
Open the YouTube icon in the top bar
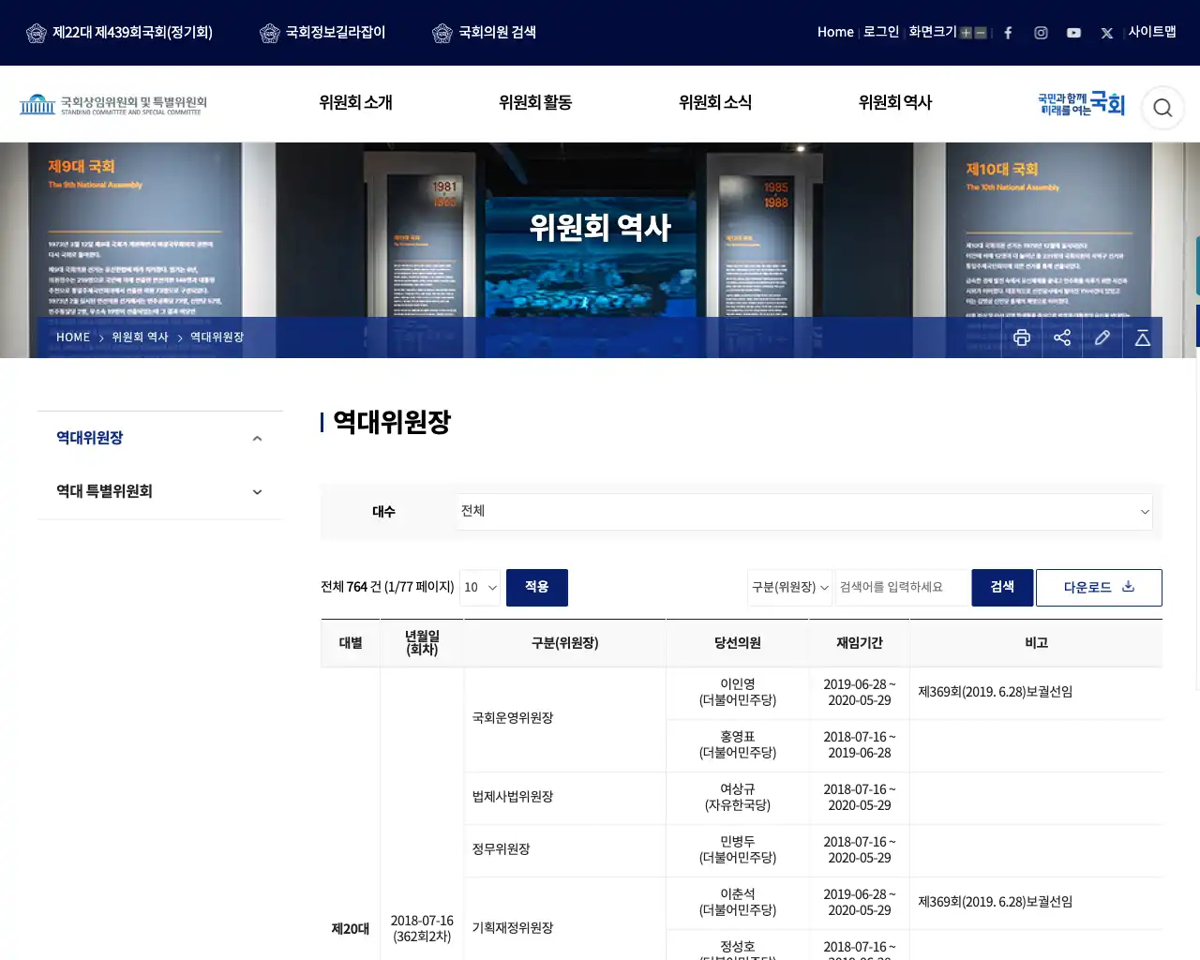coord(1073,33)
